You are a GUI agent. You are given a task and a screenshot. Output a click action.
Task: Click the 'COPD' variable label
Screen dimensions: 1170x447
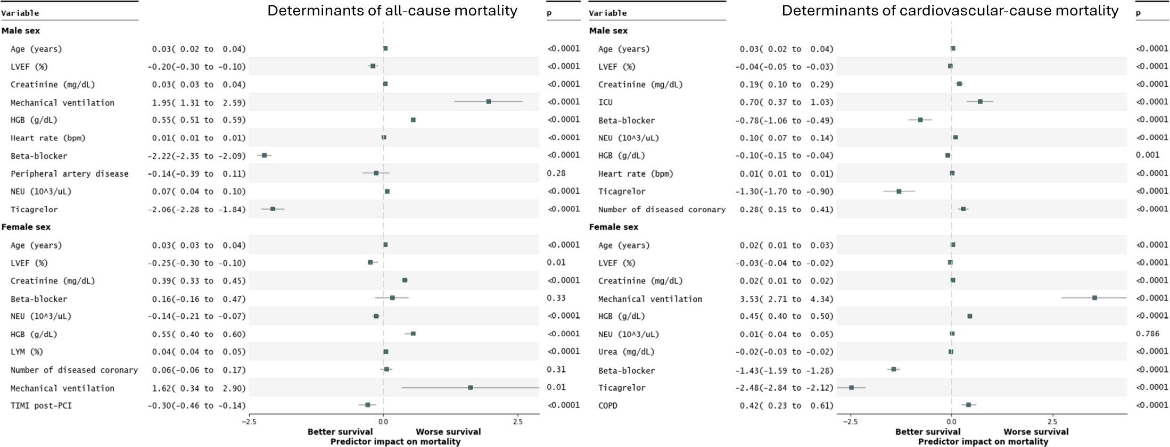608,405
